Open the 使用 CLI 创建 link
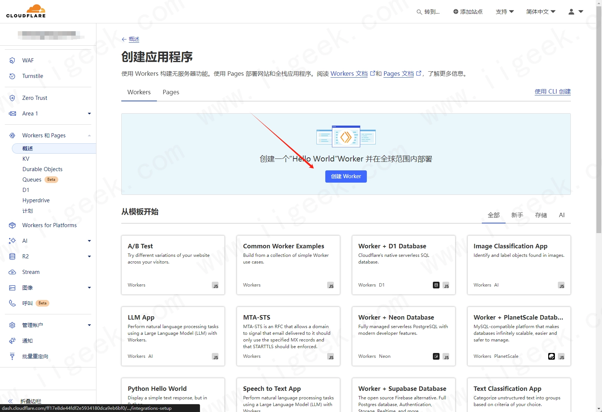602x412 pixels. click(553, 92)
